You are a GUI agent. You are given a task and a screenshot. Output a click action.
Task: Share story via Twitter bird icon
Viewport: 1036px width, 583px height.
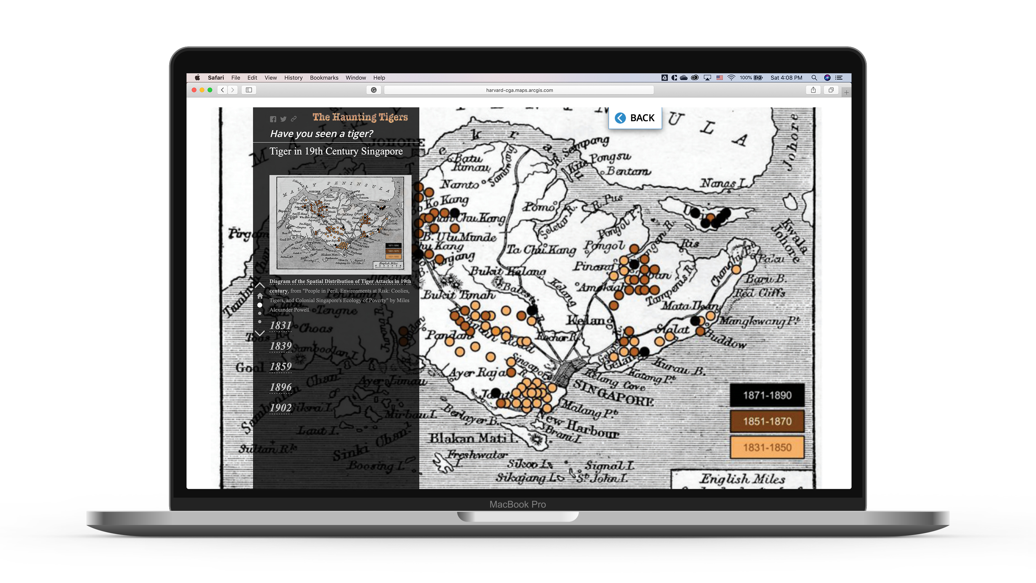point(283,119)
